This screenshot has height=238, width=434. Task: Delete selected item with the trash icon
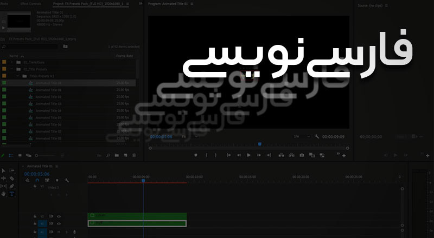(x=134, y=155)
